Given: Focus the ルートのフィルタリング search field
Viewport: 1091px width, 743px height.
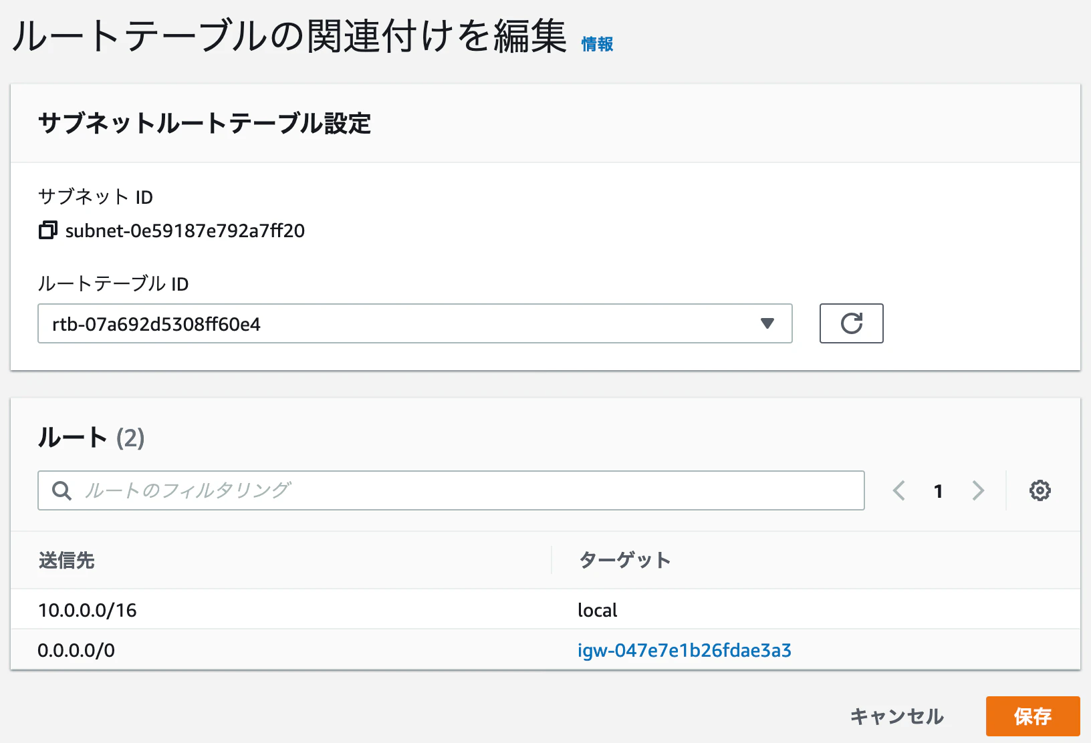Looking at the screenshot, I should (x=451, y=490).
